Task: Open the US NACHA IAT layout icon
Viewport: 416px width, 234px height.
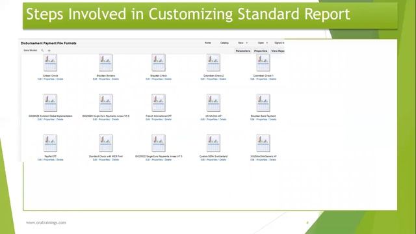Action: pos(213,103)
